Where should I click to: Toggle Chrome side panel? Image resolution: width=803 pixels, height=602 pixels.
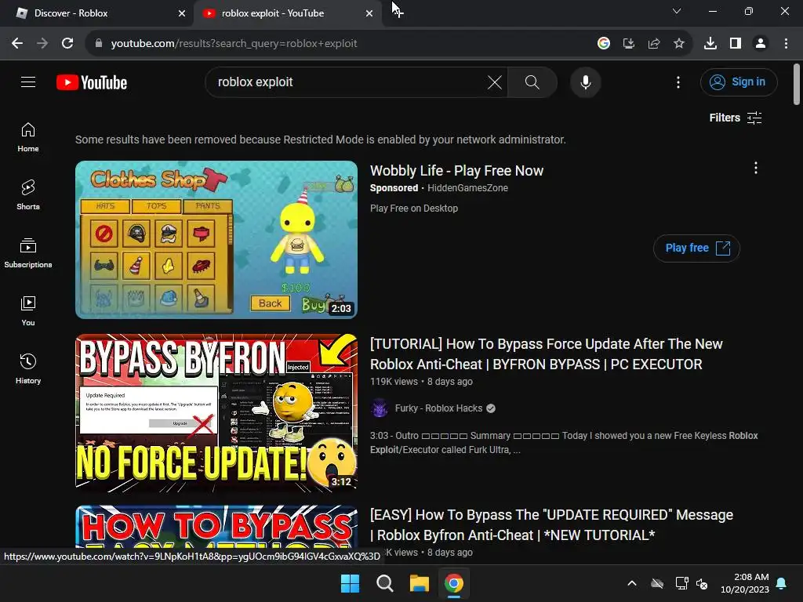click(x=736, y=44)
